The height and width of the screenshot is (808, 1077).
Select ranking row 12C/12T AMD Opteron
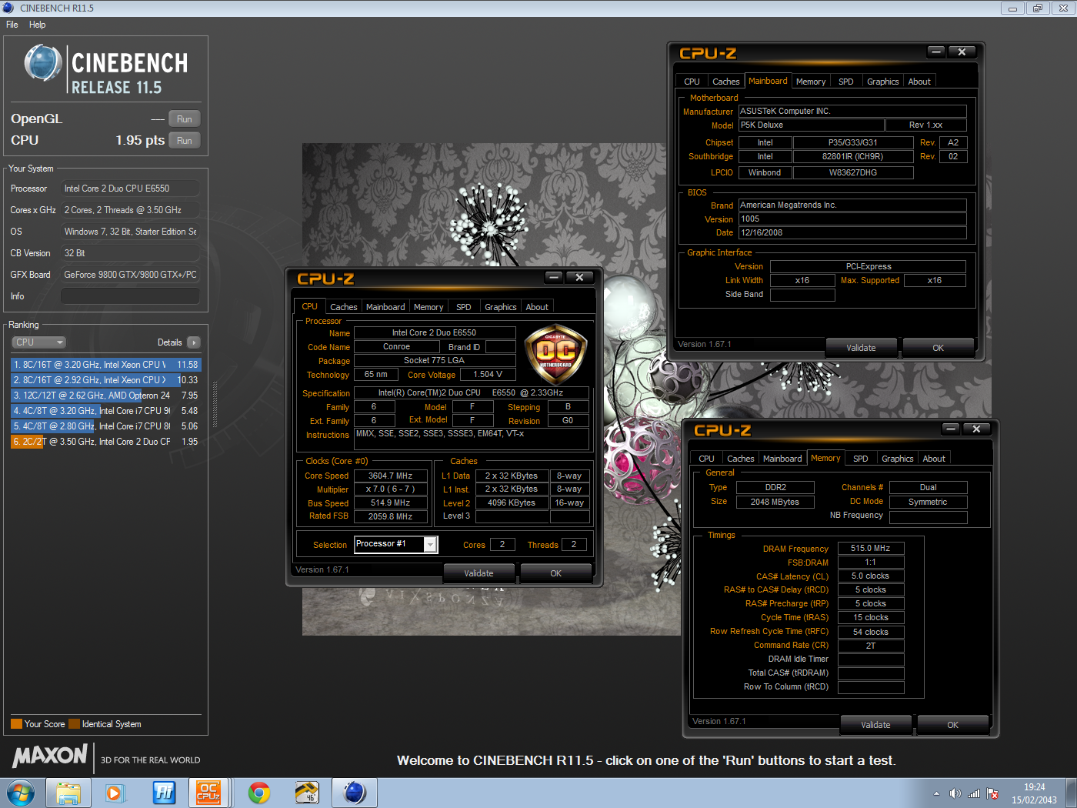(105, 396)
